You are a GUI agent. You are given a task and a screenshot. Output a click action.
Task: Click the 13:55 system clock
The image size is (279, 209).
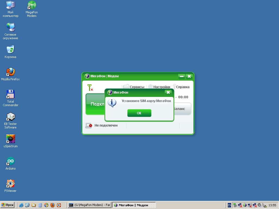[272, 205]
